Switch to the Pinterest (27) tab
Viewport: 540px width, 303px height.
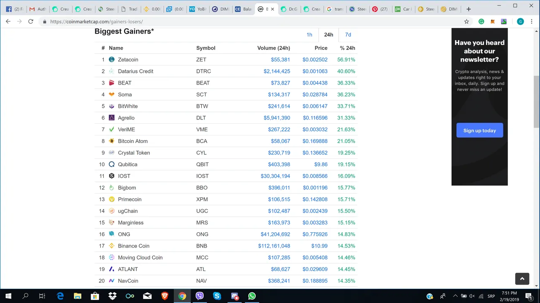[380, 9]
